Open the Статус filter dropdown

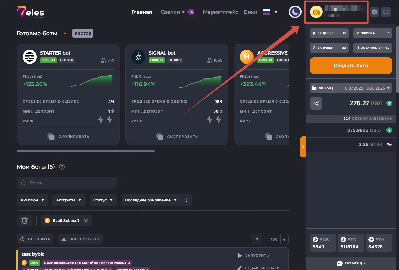[x=103, y=200]
